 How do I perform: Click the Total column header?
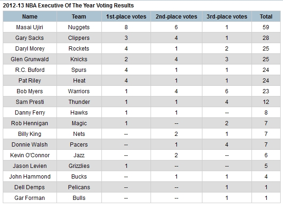tap(266, 17)
